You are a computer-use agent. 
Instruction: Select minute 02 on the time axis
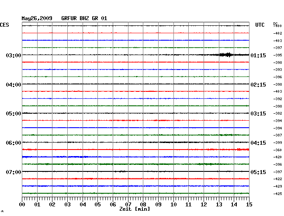[x=52, y=205]
